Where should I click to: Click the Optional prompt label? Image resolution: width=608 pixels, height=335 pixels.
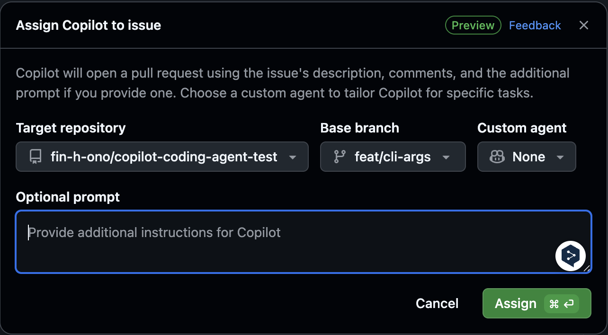(68, 197)
